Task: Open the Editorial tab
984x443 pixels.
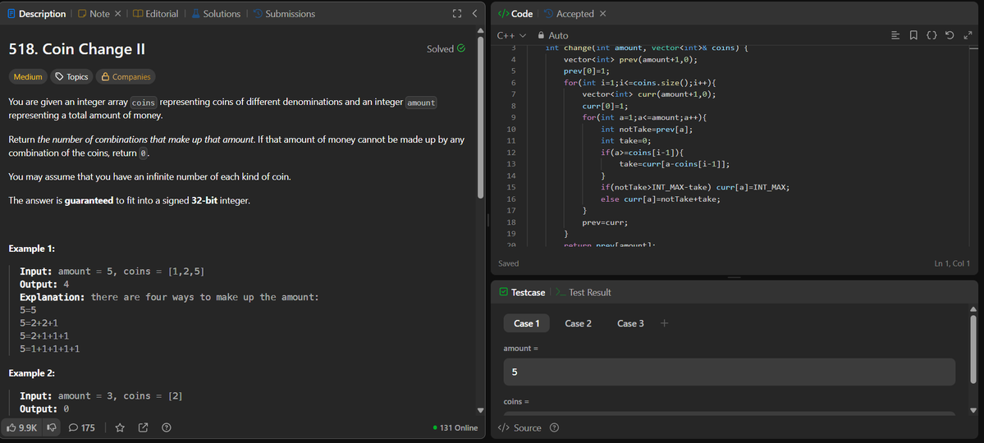Action: [156, 14]
